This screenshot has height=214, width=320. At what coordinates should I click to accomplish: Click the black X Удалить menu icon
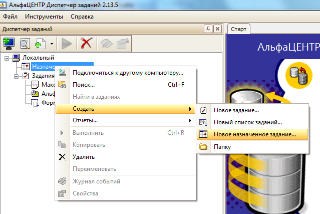point(62,157)
